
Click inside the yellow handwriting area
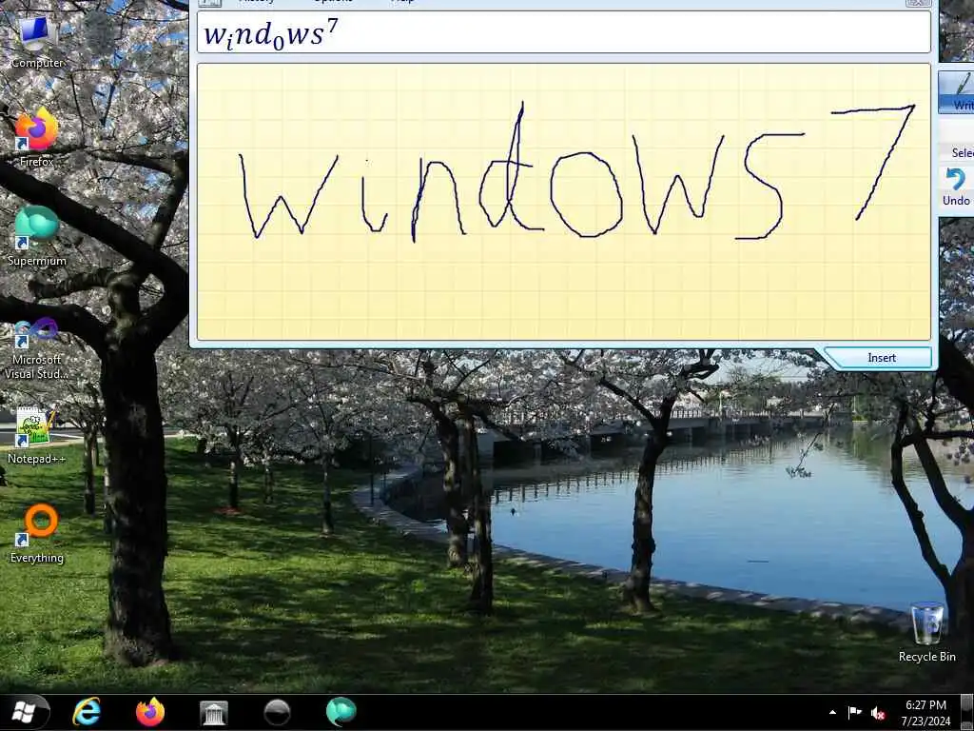click(564, 202)
